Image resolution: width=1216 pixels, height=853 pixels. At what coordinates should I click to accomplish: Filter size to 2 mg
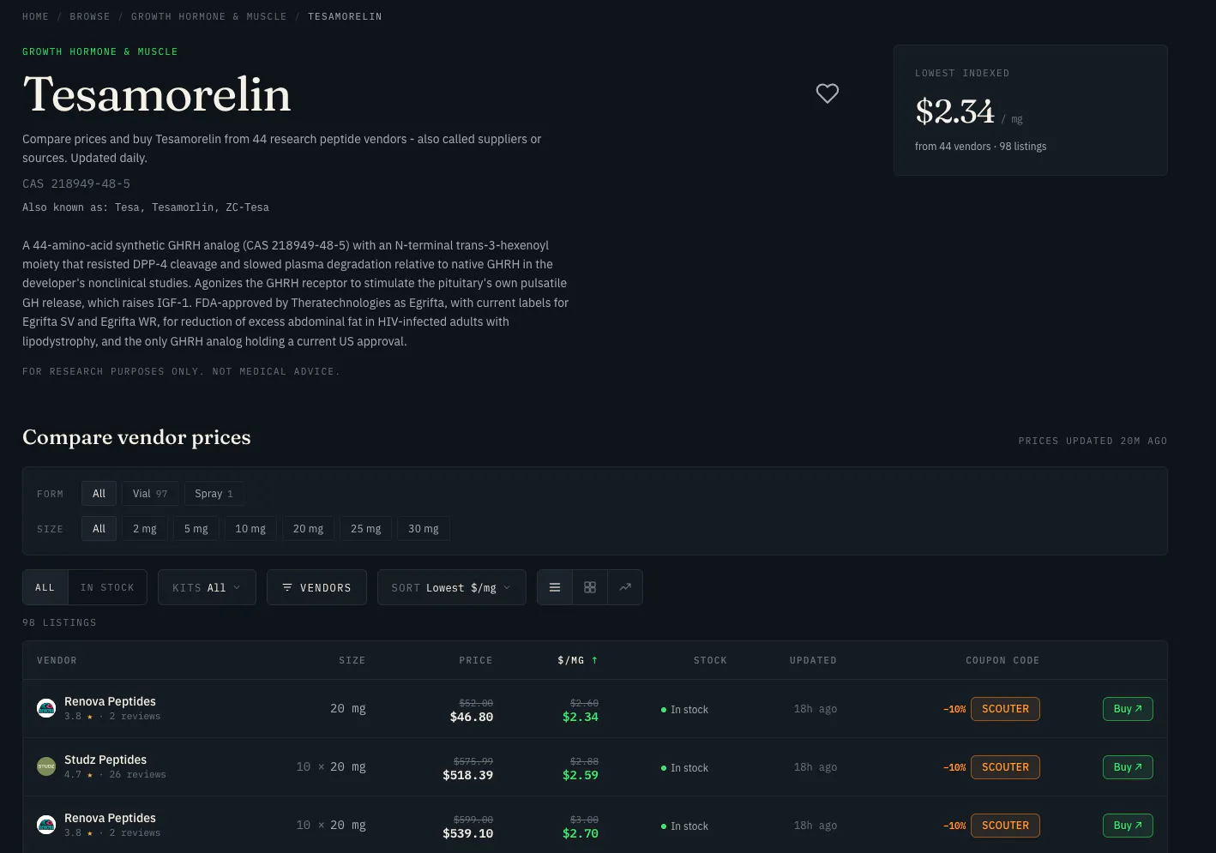point(145,529)
